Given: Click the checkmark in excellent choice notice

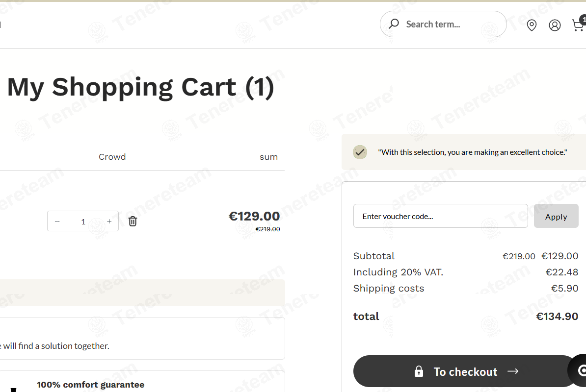Looking at the screenshot, I should (x=360, y=152).
